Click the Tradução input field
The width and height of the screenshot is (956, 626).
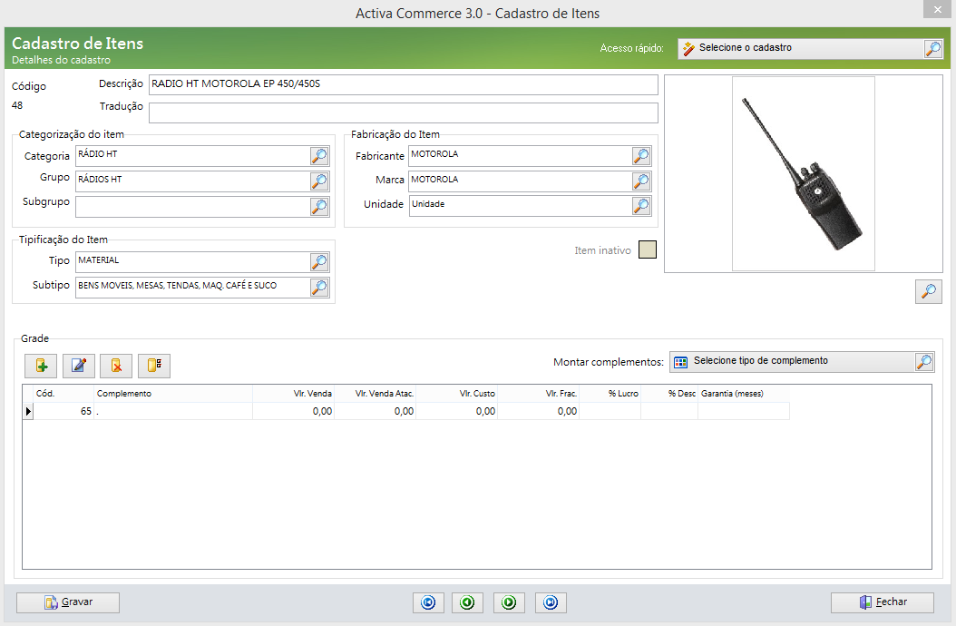point(403,112)
